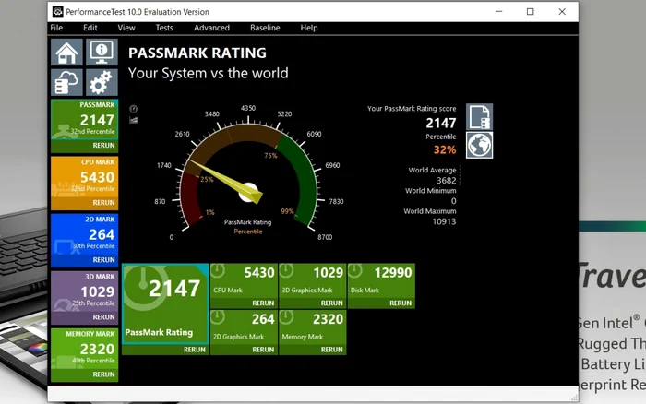Click power icon on 2D Graphics tile

[218, 317]
